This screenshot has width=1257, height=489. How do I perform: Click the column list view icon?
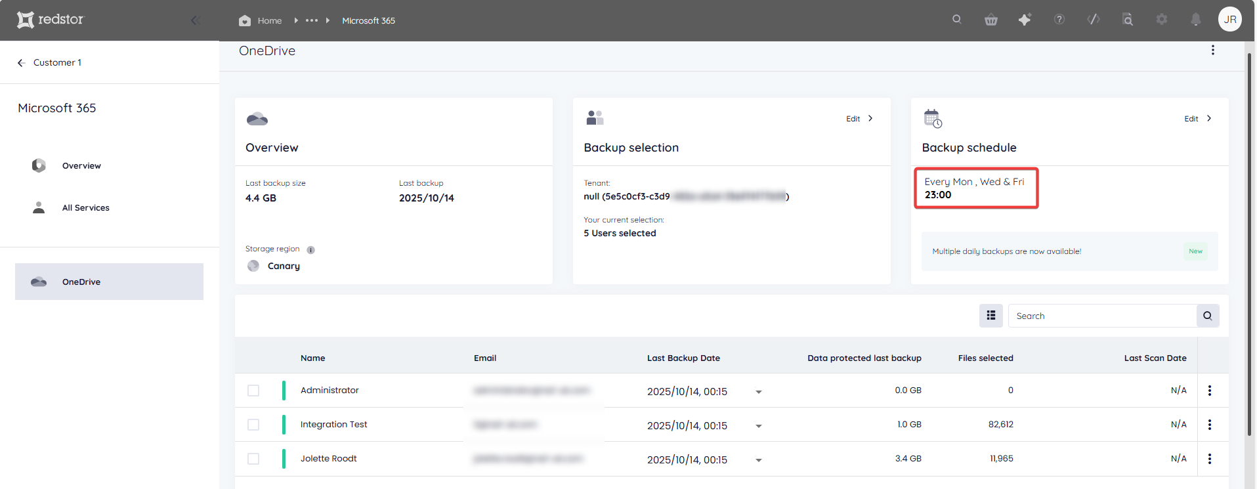point(991,316)
